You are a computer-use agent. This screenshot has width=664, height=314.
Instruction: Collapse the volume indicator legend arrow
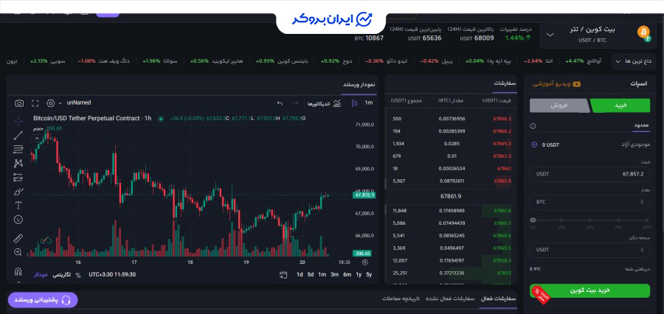[x=37, y=139]
